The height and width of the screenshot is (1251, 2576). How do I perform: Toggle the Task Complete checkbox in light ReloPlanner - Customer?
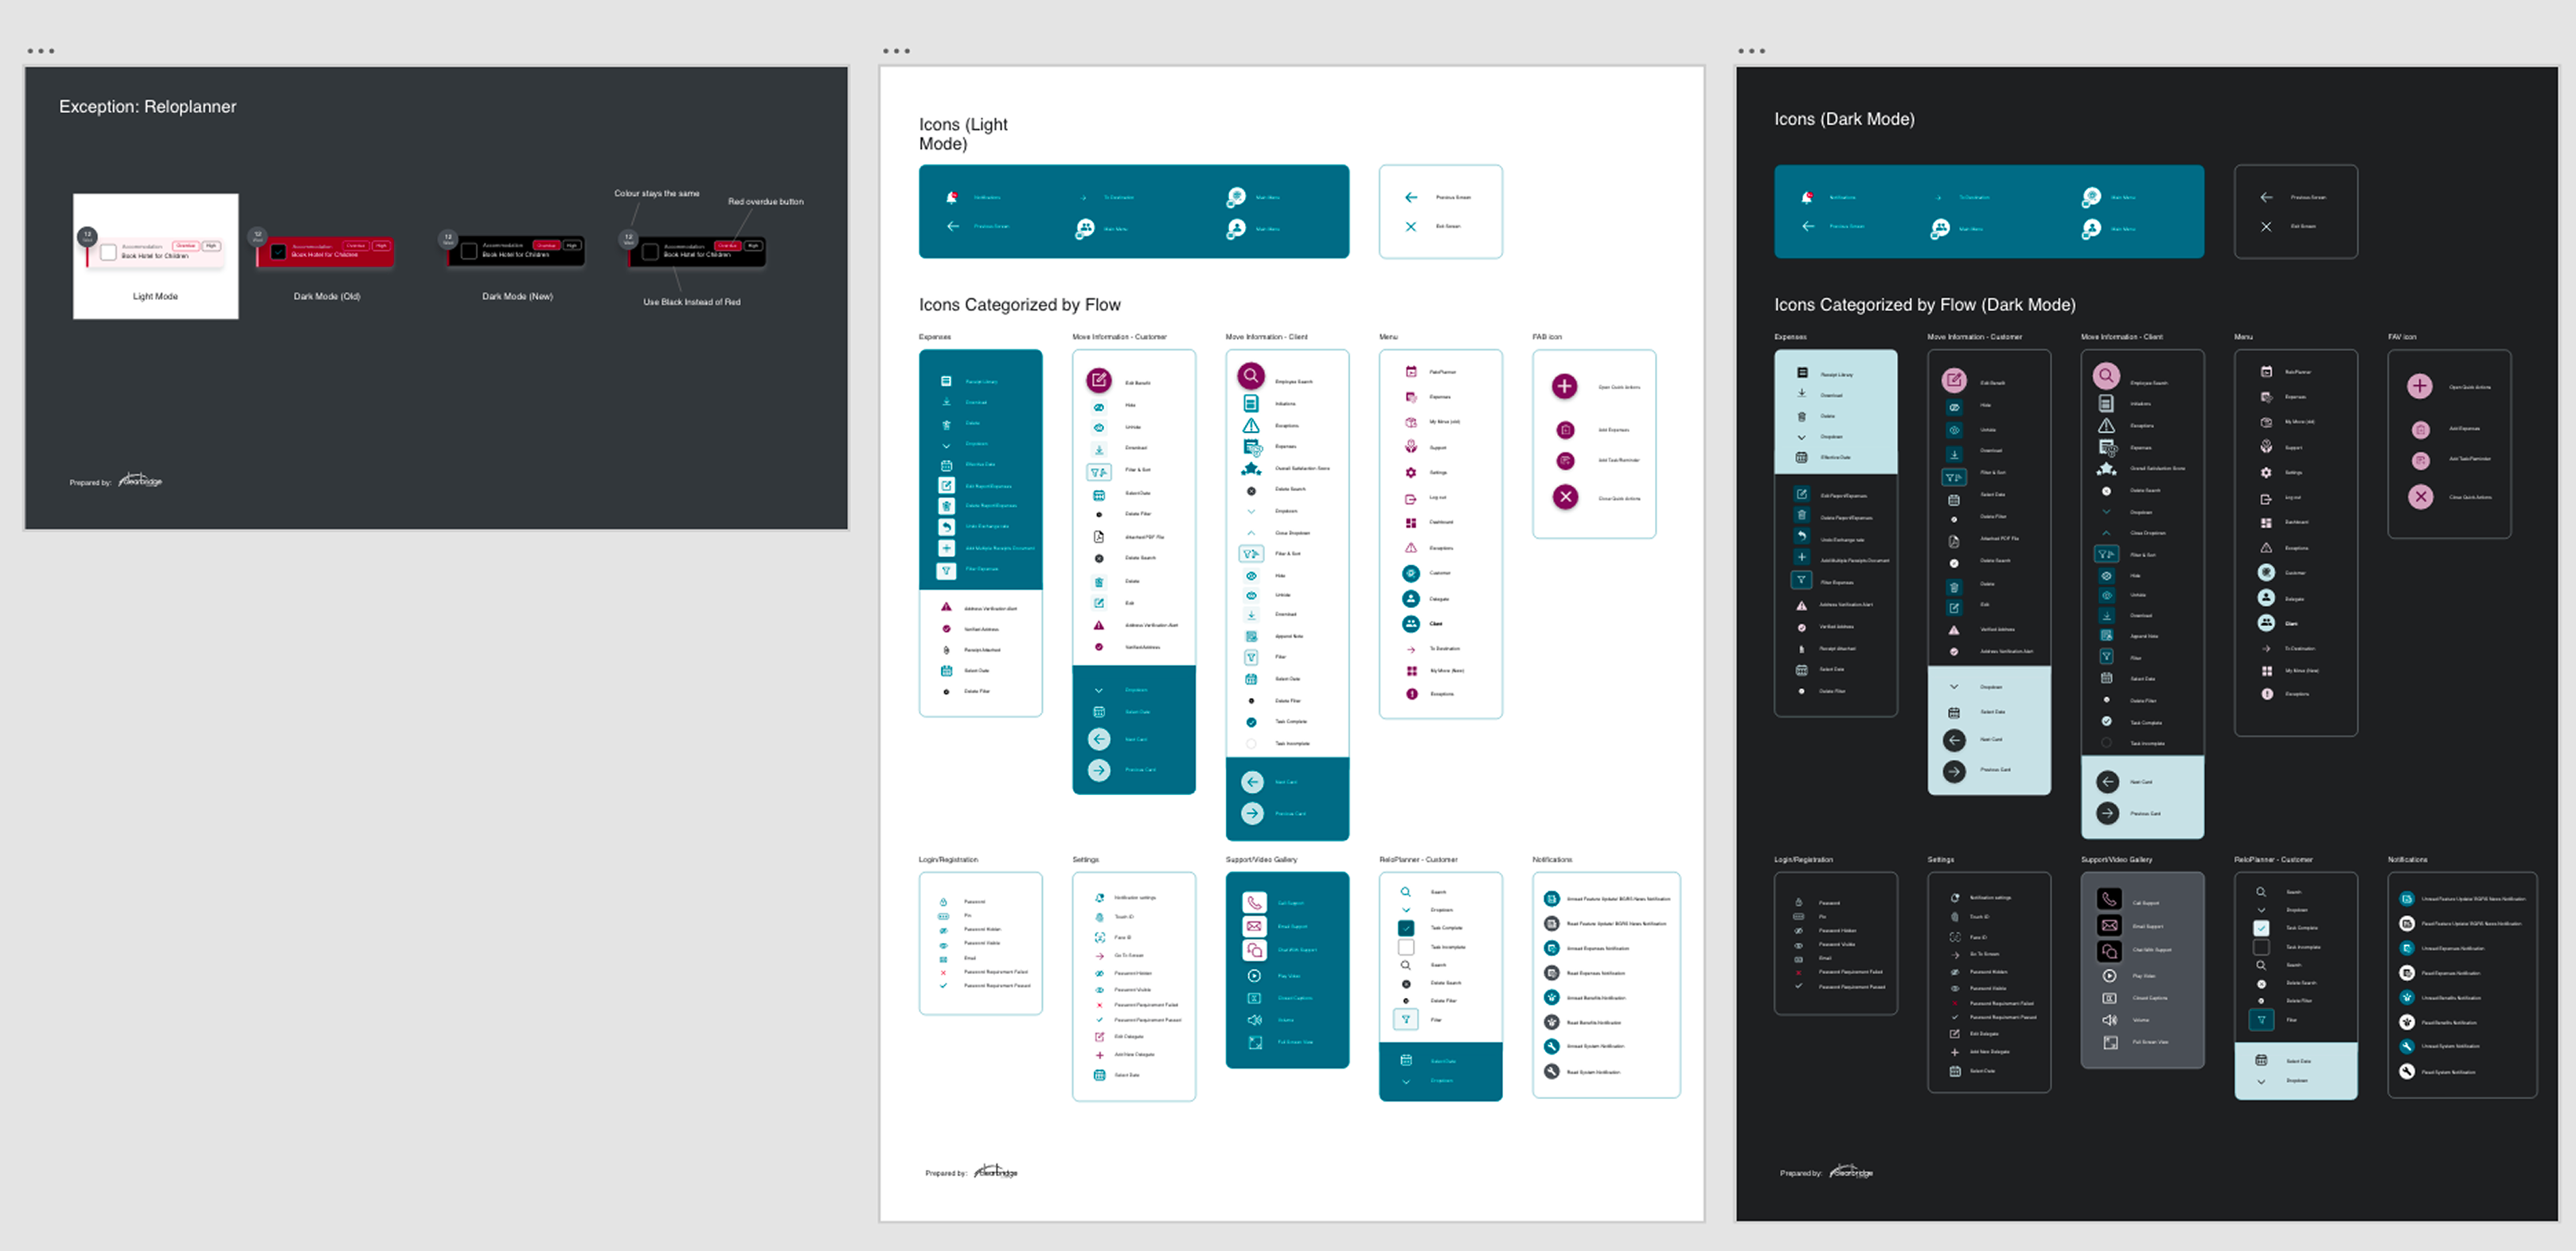click(x=1406, y=928)
